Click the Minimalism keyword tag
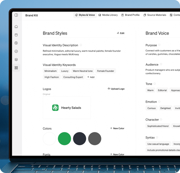Screen dimensions: 180x173 pyautogui.click(x=51, y=71)
